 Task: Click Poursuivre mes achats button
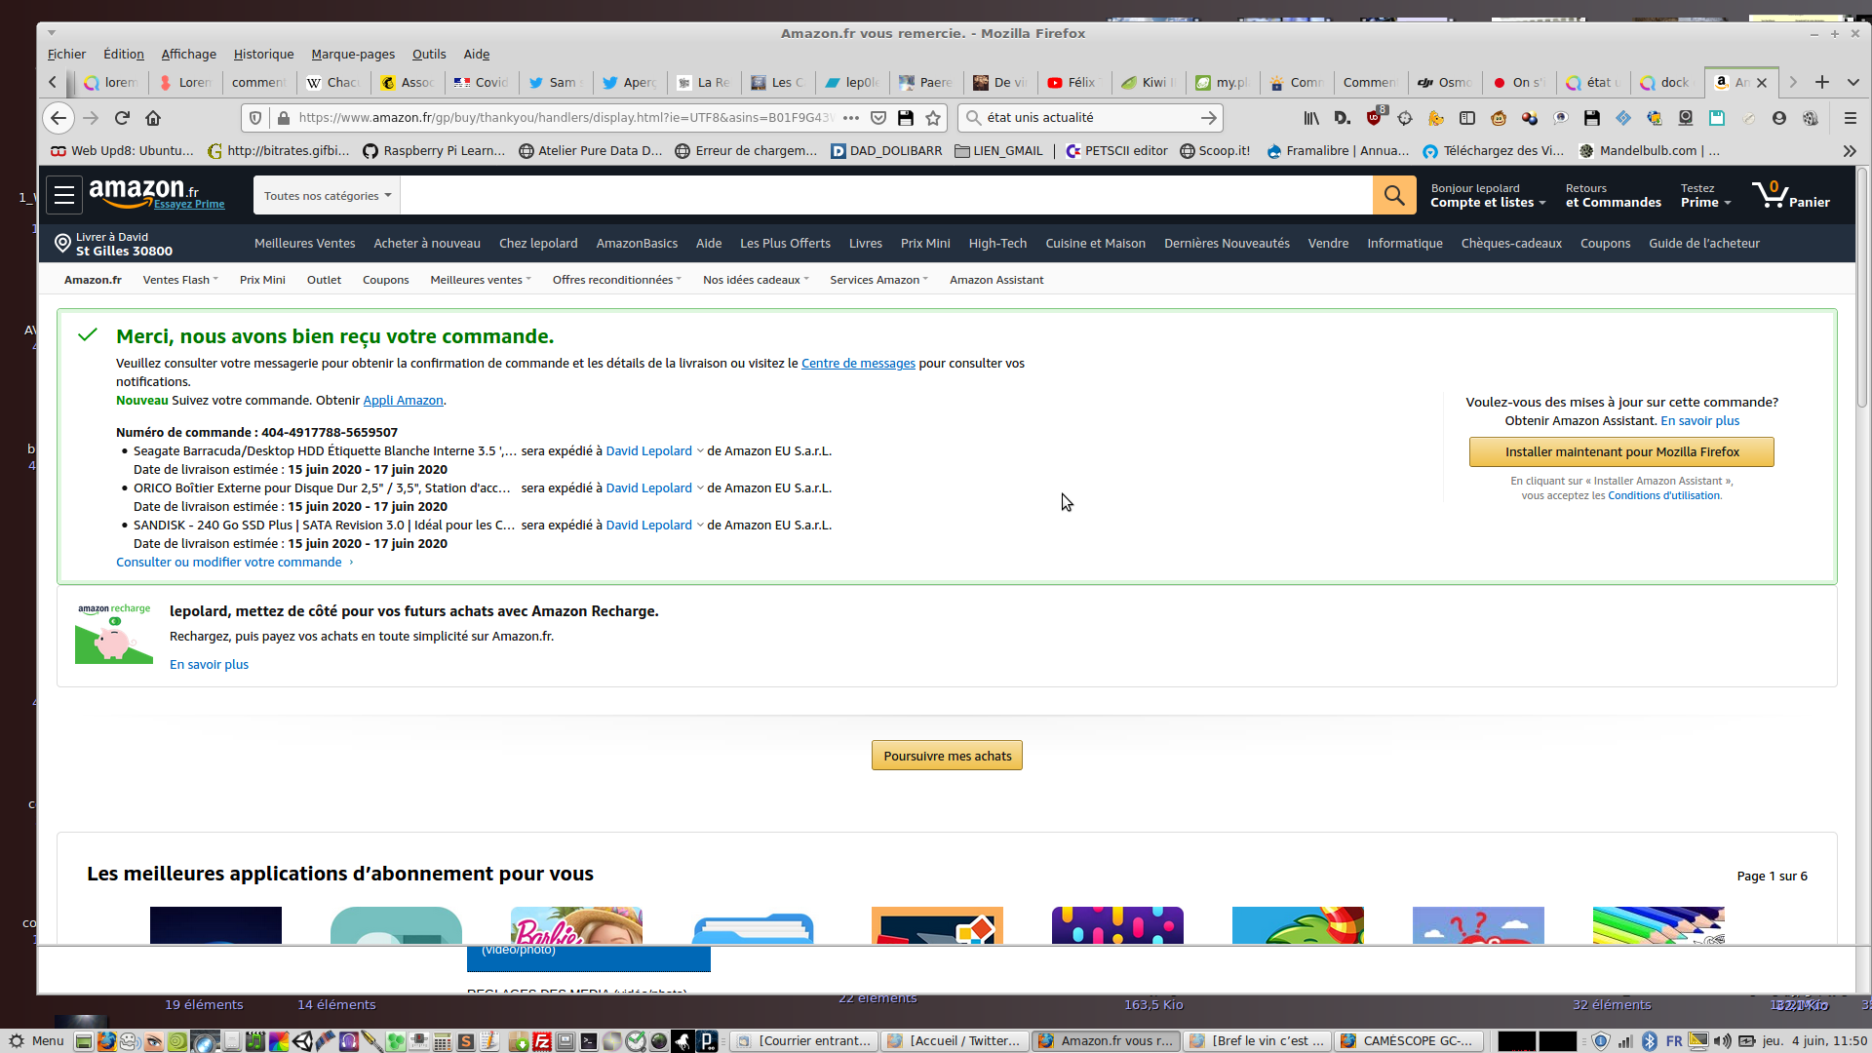pyautogui.click(x=947, y=756)
